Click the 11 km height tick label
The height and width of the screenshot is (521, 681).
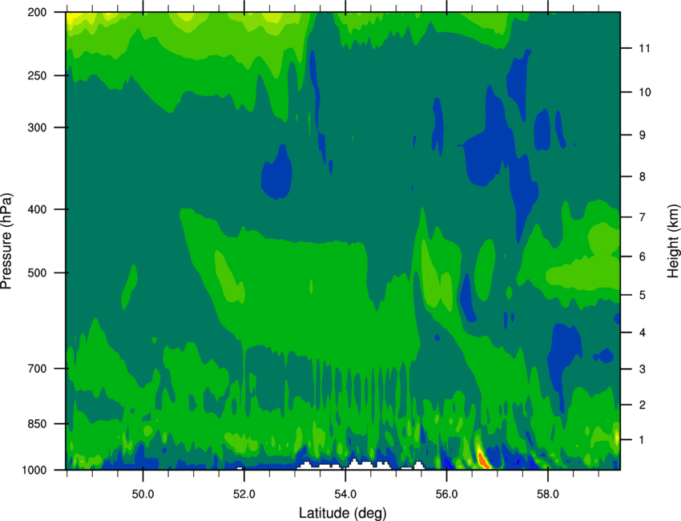pyautogui.click(x=644, y=48)
